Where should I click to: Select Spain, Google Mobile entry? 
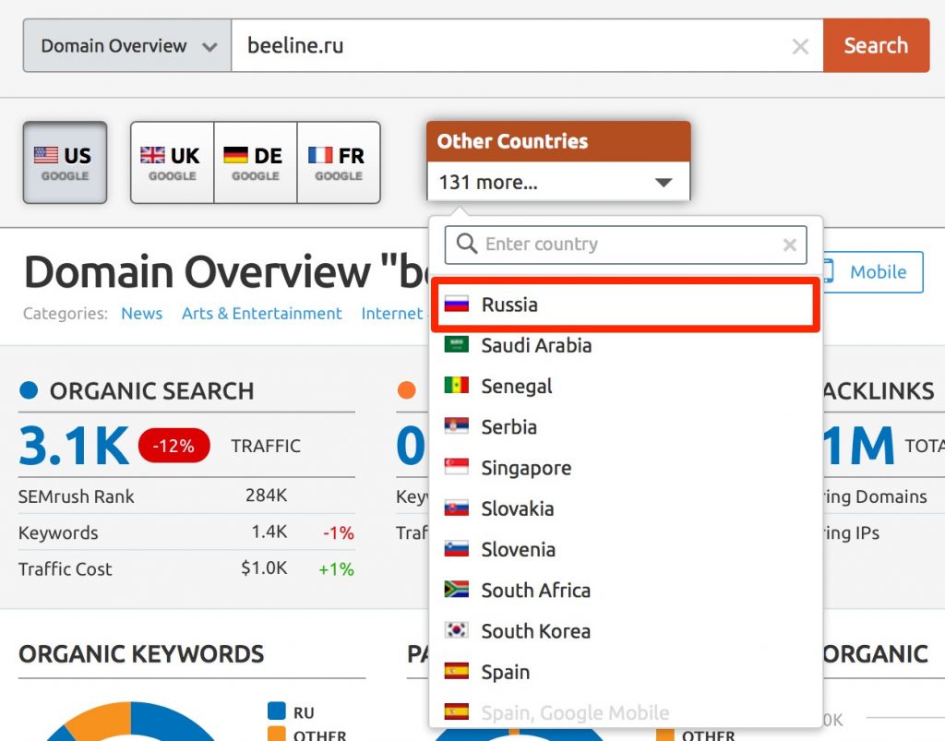point(627,712)
